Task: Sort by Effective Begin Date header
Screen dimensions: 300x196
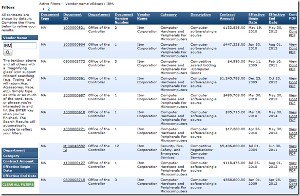Action: 256,19
